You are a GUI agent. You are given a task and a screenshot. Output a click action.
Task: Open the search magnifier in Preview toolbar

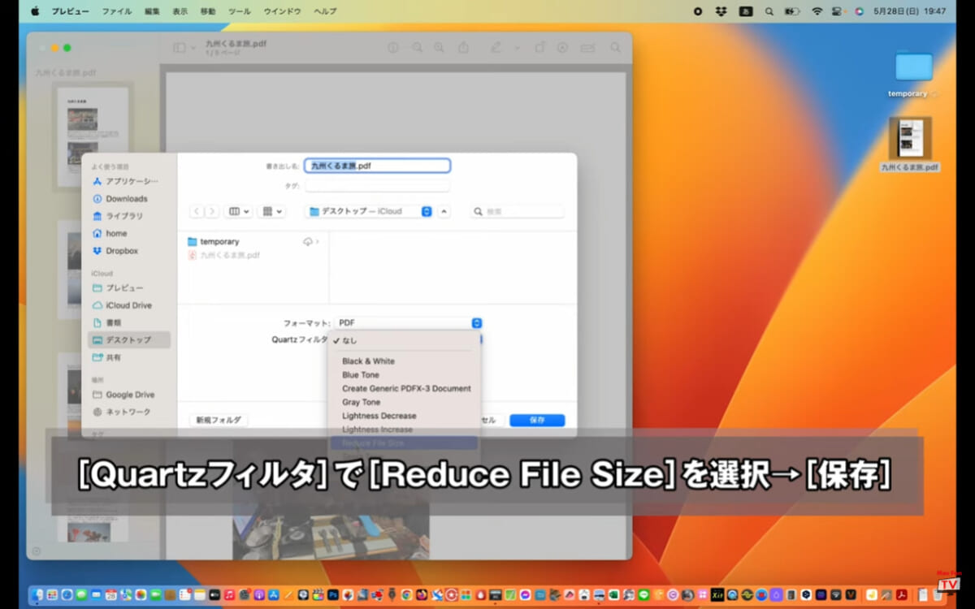point(615,48)
